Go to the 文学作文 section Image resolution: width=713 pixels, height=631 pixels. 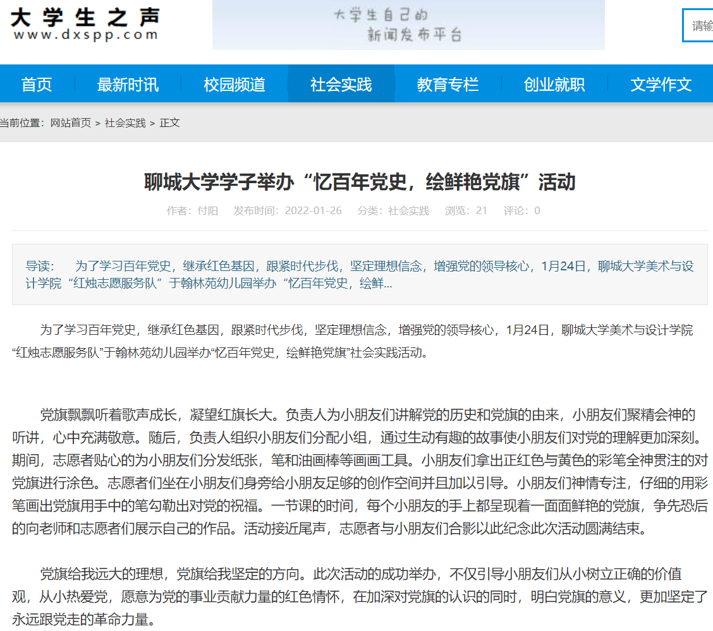[x=661, y=85]
